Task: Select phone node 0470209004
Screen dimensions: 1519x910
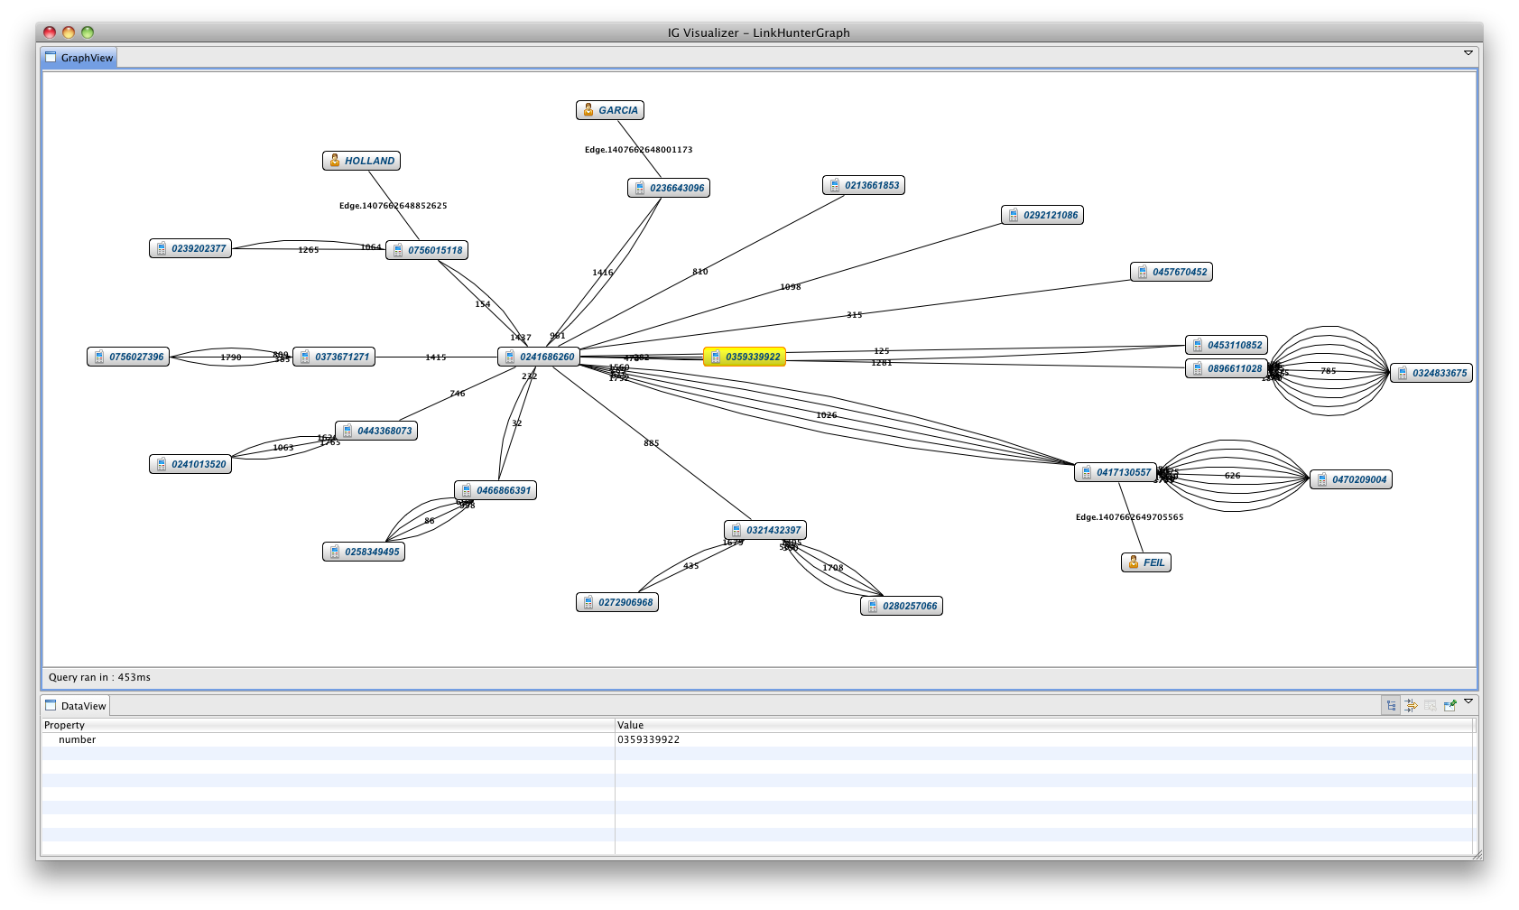Action: click(1351, 479)
